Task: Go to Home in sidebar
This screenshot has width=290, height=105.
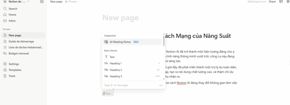Action: 23,15
